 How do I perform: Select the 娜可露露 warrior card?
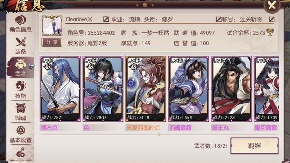(x=266, y=89)
